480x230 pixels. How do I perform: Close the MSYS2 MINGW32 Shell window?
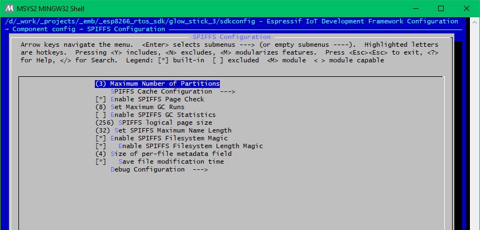pos(466,8)
